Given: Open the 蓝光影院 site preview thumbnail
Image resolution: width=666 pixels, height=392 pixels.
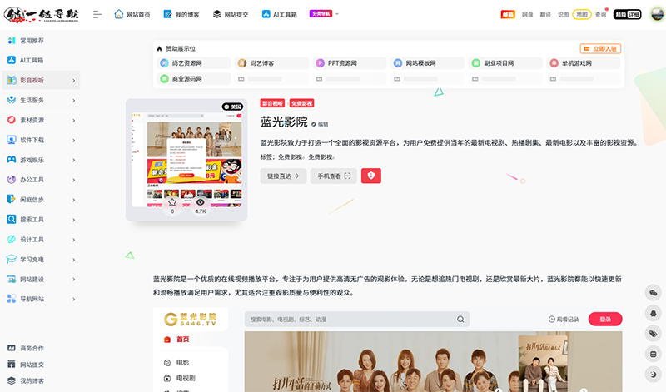Looking at the screenshot, I should 186,159.
